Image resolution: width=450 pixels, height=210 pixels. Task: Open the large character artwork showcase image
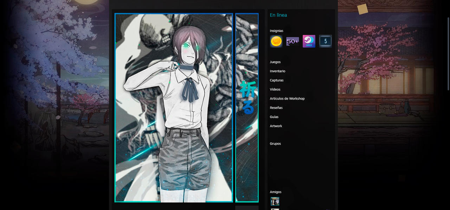click(x=174, y=108)
